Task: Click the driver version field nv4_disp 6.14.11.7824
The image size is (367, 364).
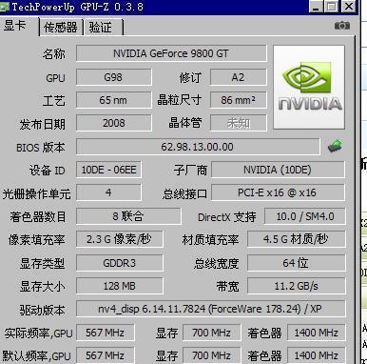Action: point(210,309)
